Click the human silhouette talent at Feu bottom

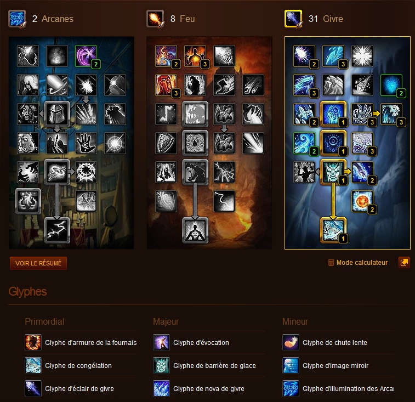(x=195, y=230)
